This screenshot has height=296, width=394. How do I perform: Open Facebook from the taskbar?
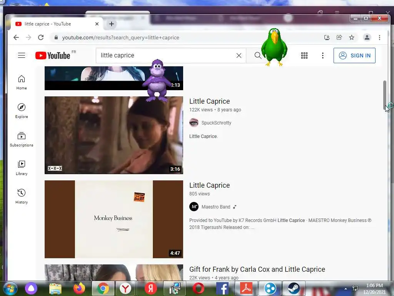point(222,288)
